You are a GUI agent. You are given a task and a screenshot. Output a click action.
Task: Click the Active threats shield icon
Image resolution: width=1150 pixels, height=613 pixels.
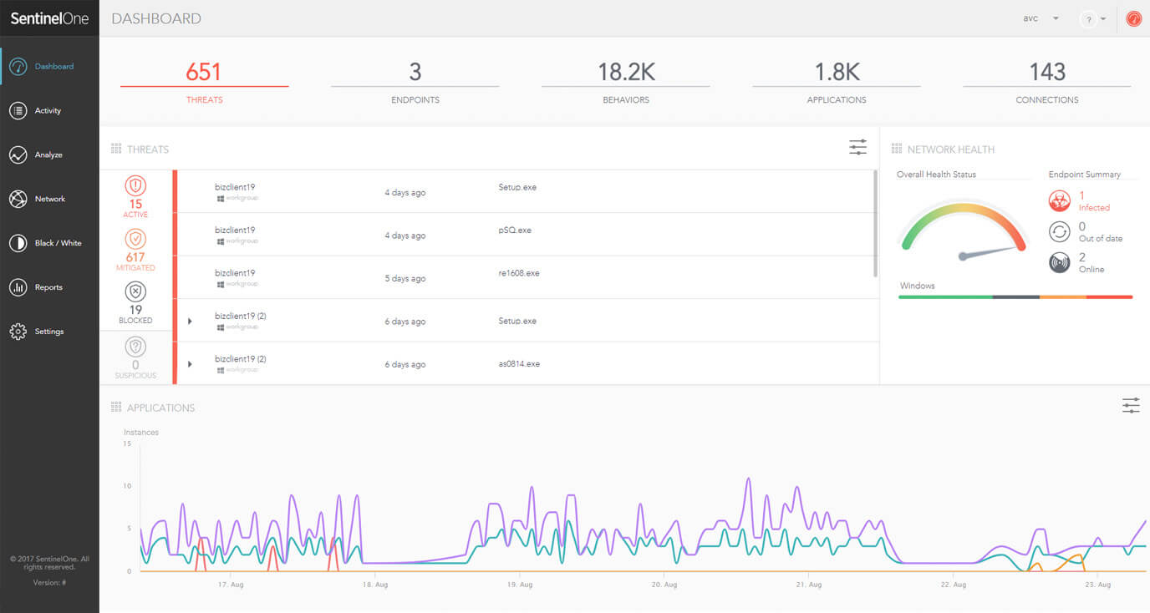(x=135, y=185)
